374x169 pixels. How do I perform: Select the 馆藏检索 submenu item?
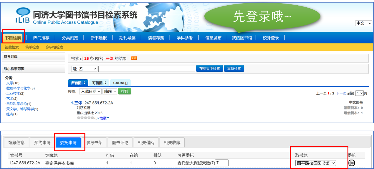click(12, 47)
